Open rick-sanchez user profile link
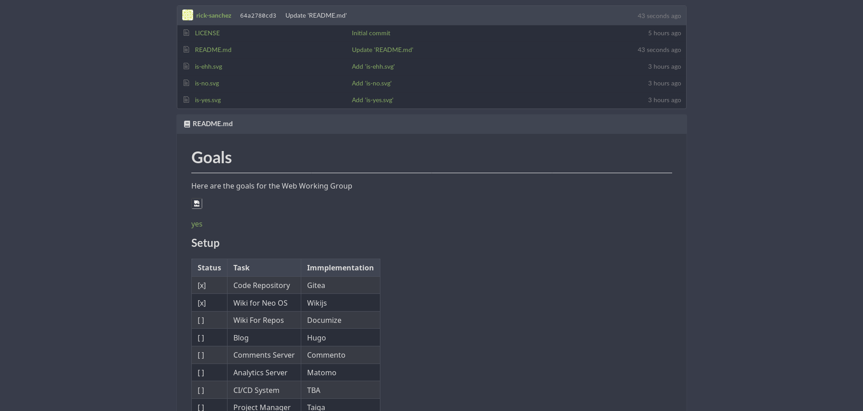Viewport: 863px width, 411px height. point(213,15)
